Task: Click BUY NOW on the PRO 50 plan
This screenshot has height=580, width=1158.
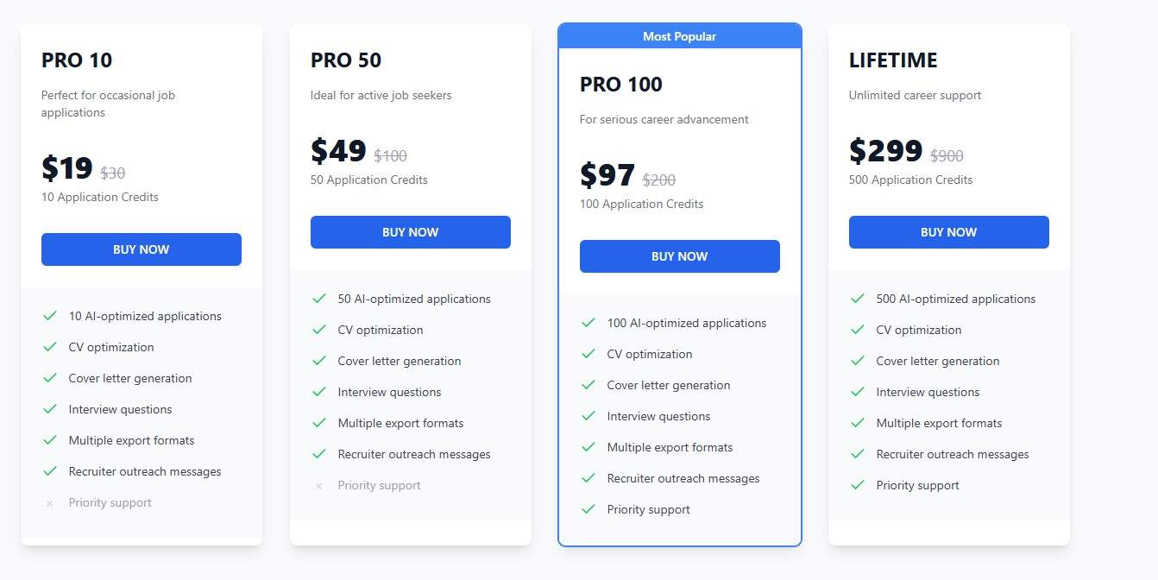Action: coord(410,231)
